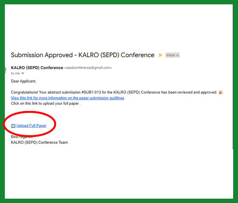Click sender address sepdconference@gmail.com
Screen dimensions: 238x203
point(88,68)
